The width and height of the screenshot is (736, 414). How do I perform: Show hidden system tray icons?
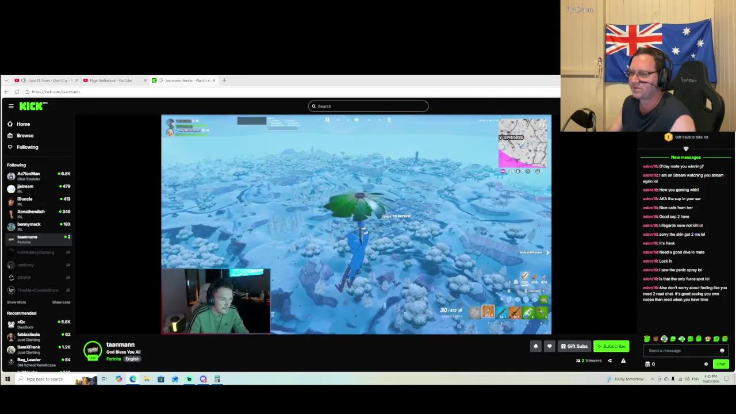(x=652, y=379)
